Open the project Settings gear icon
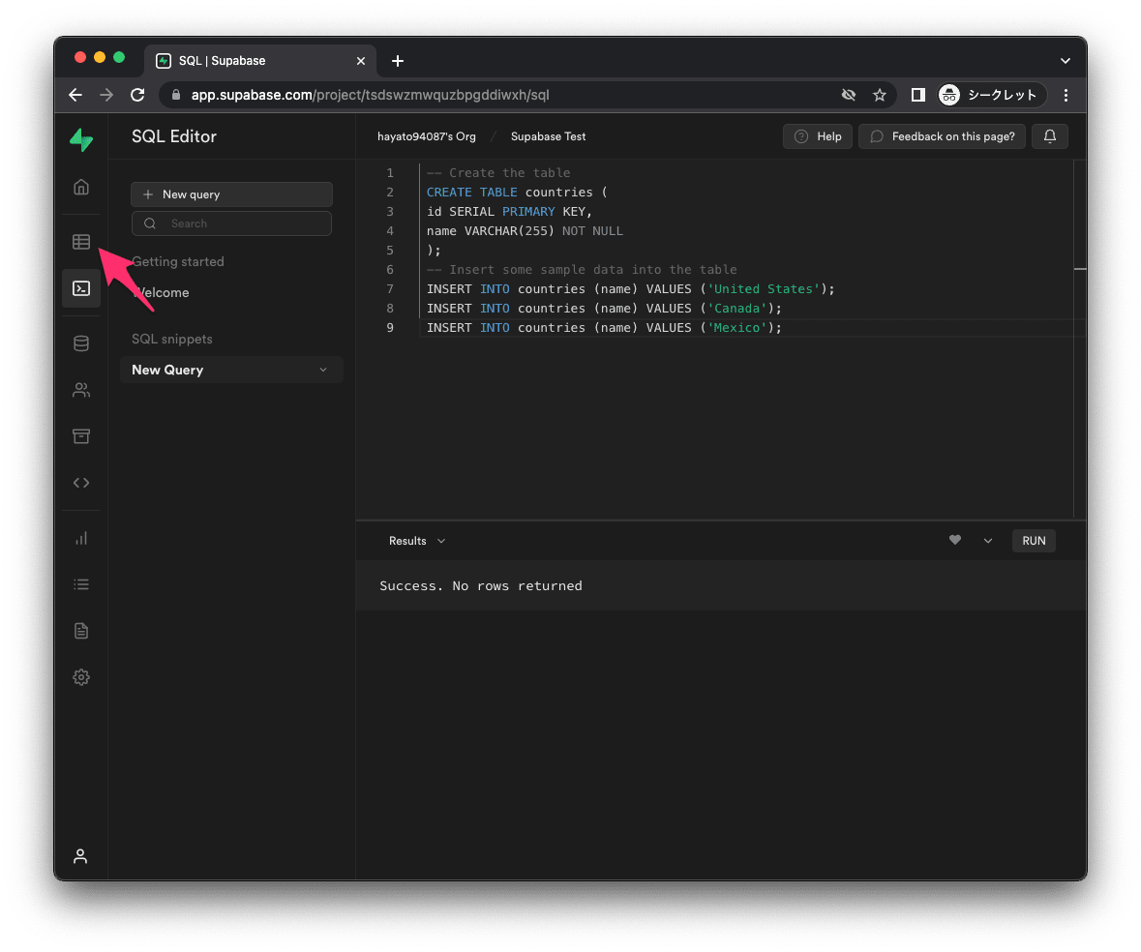 click(x=81, y=677)
